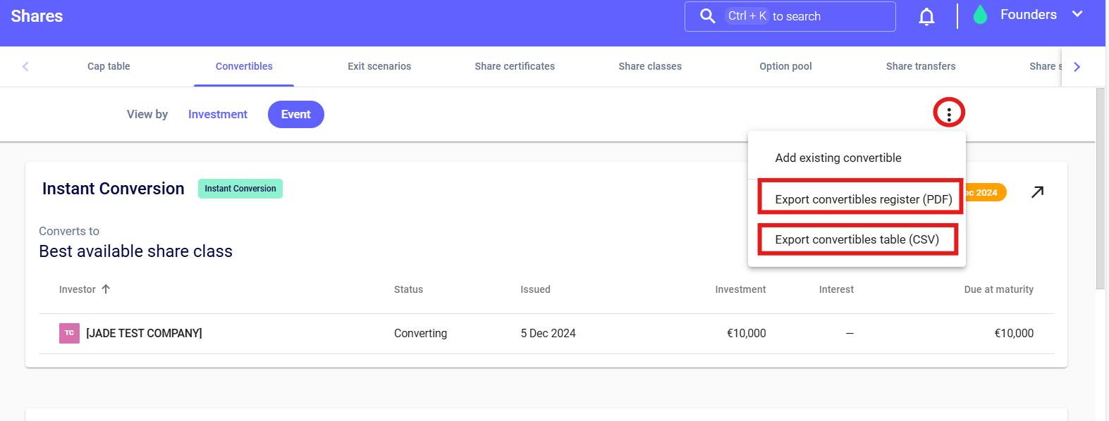Click the [JADE TEST COMPANY] investor link
The image size is (1109, 421).
click(x=144, y=333)
